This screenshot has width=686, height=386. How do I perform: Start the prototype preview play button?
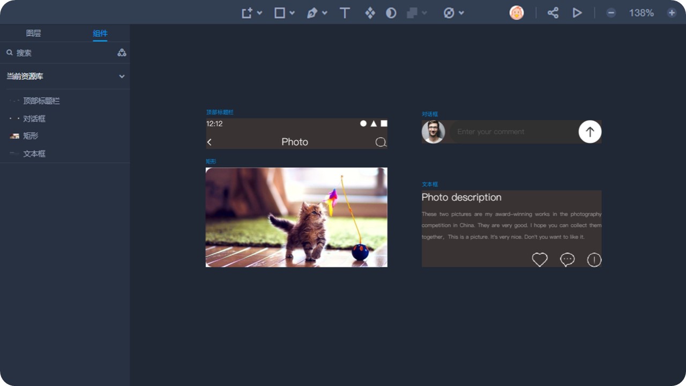click(577, 13)
